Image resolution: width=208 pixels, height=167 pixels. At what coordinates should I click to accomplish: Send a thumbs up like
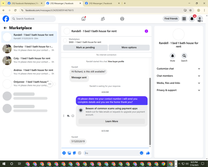pos(148,153)
